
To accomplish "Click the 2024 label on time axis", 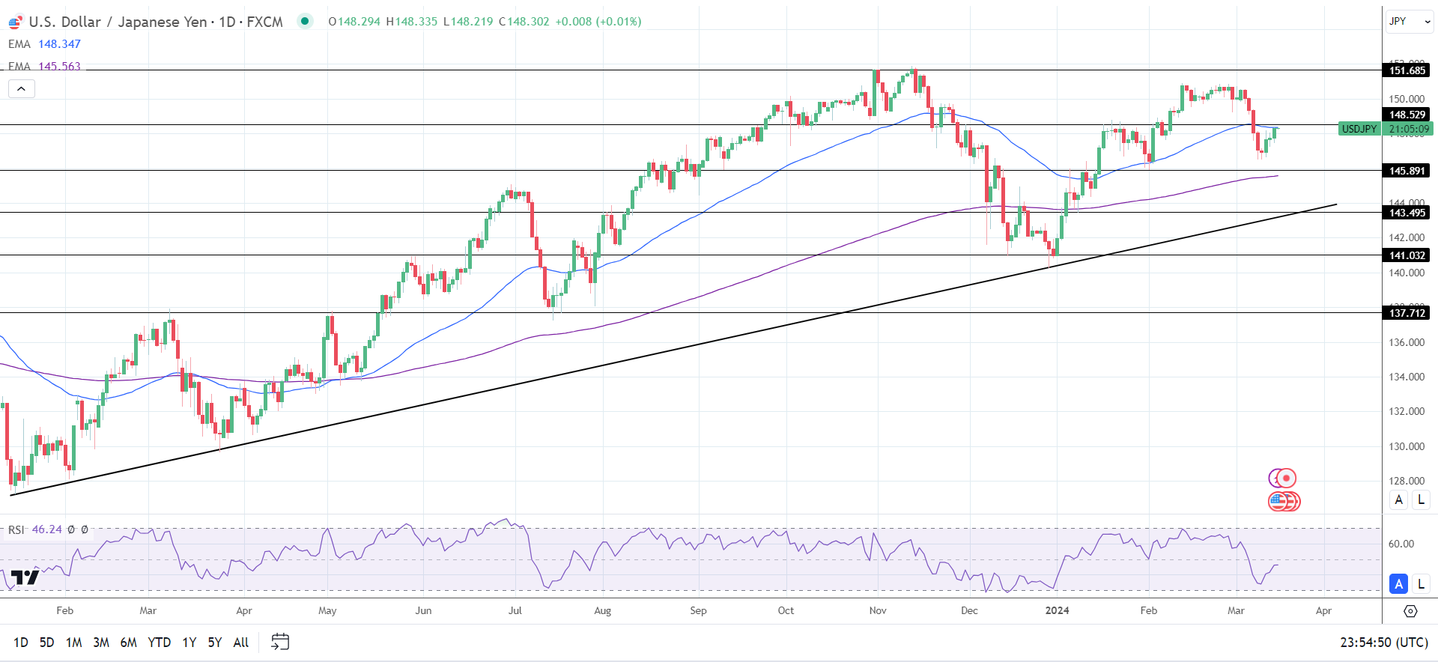I will [x=1058, y=610].
